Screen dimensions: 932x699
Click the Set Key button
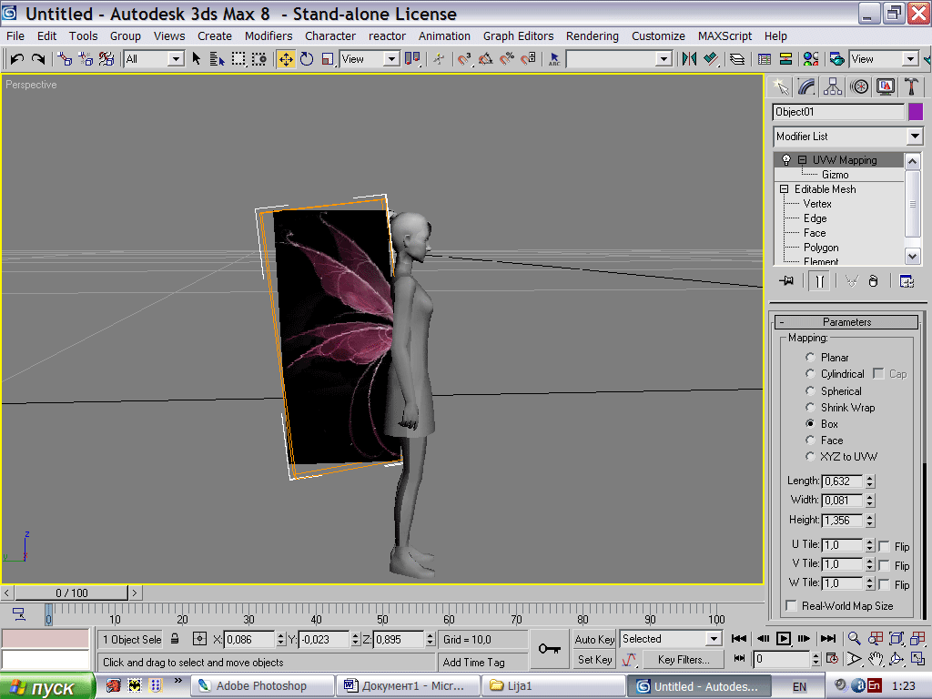pos(594,659)
